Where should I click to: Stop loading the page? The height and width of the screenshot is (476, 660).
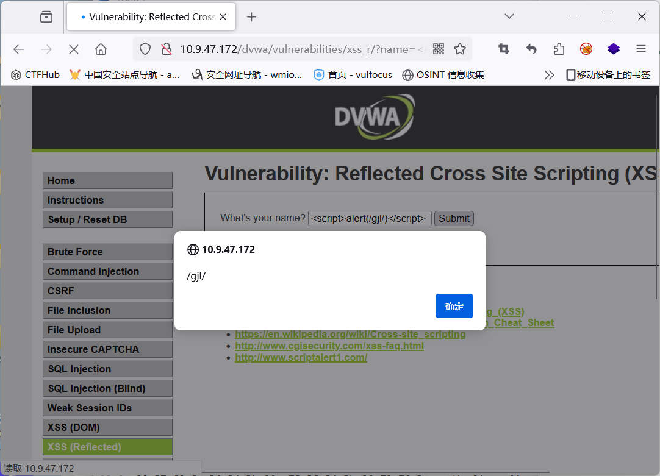click(74, 49)
